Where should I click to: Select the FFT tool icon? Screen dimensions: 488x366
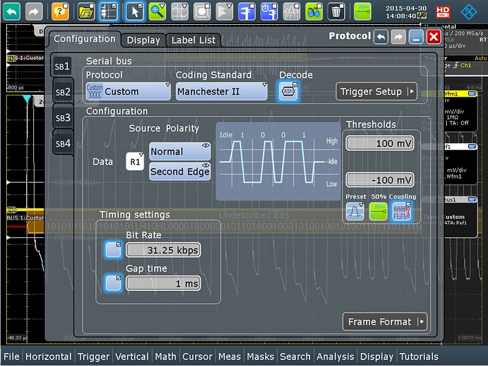292,11
